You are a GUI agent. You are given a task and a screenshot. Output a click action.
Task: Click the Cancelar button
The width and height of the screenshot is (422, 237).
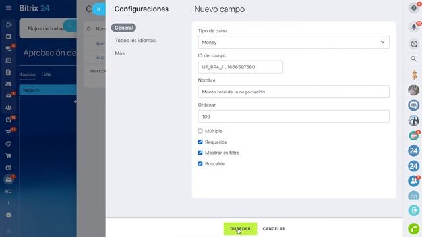click(x=274, y=228)
